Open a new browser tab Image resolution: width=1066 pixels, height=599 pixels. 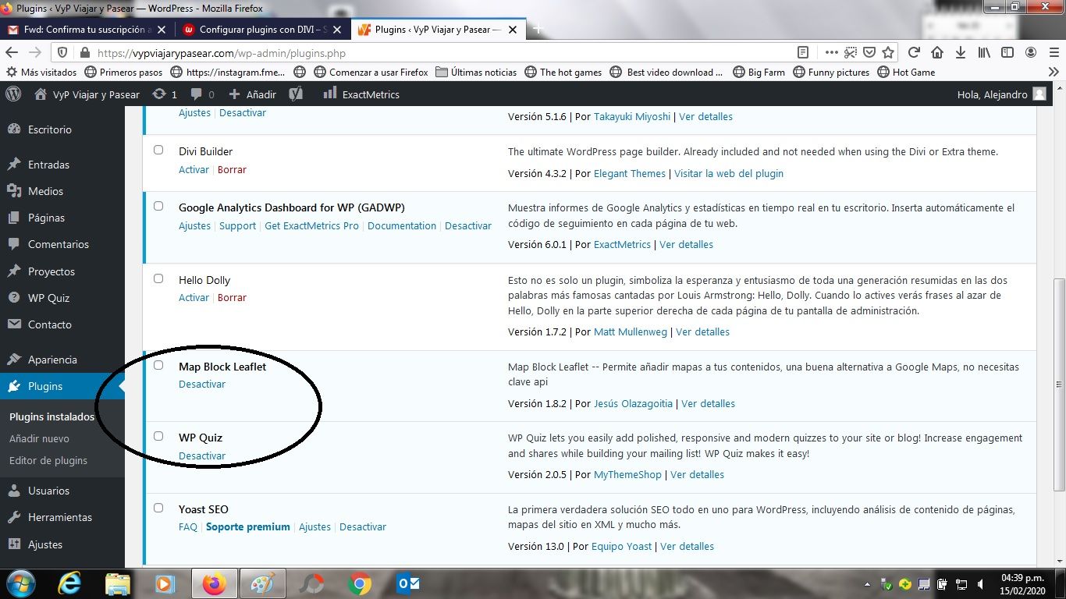pyautogui.click(x=537, y=30)
